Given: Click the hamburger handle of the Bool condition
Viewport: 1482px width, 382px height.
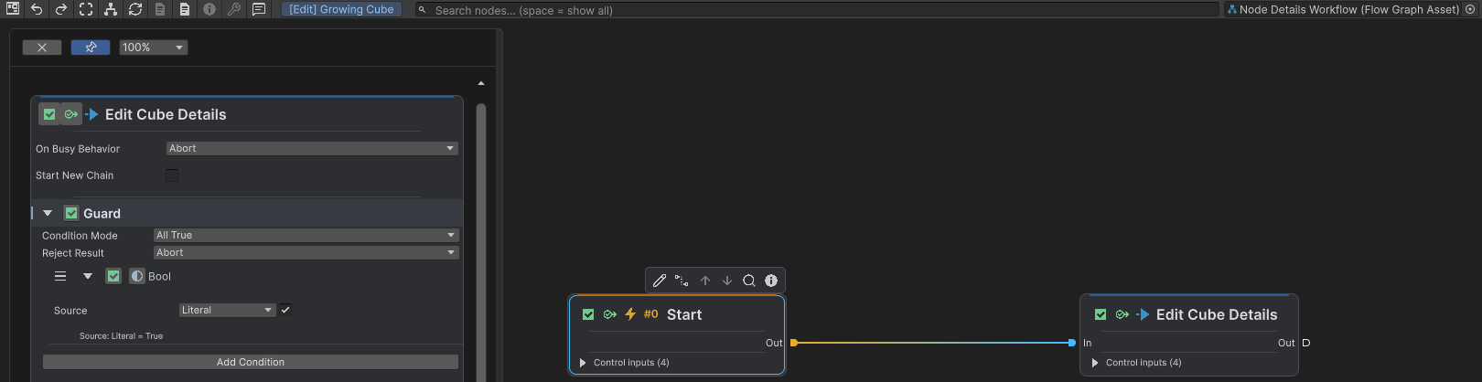Looking at the screenshot, I should click(60, 276).
